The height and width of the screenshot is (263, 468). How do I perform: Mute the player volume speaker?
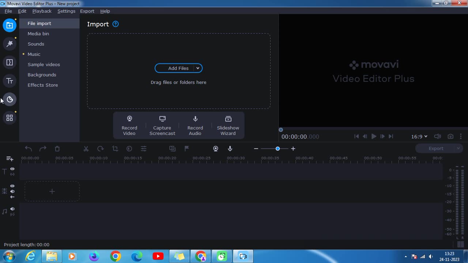click(437, 136)
